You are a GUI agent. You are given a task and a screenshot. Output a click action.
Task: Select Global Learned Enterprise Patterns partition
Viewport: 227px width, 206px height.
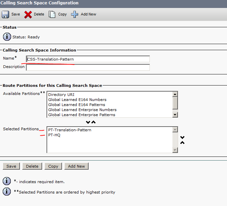[x=110, y=115]
